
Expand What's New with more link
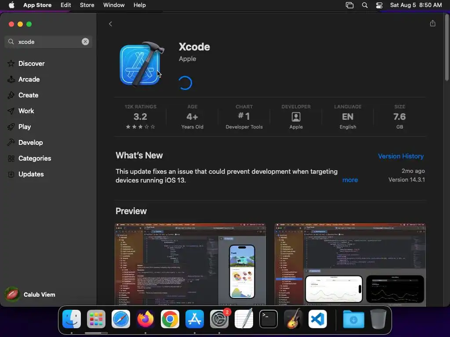pos(350,180)
